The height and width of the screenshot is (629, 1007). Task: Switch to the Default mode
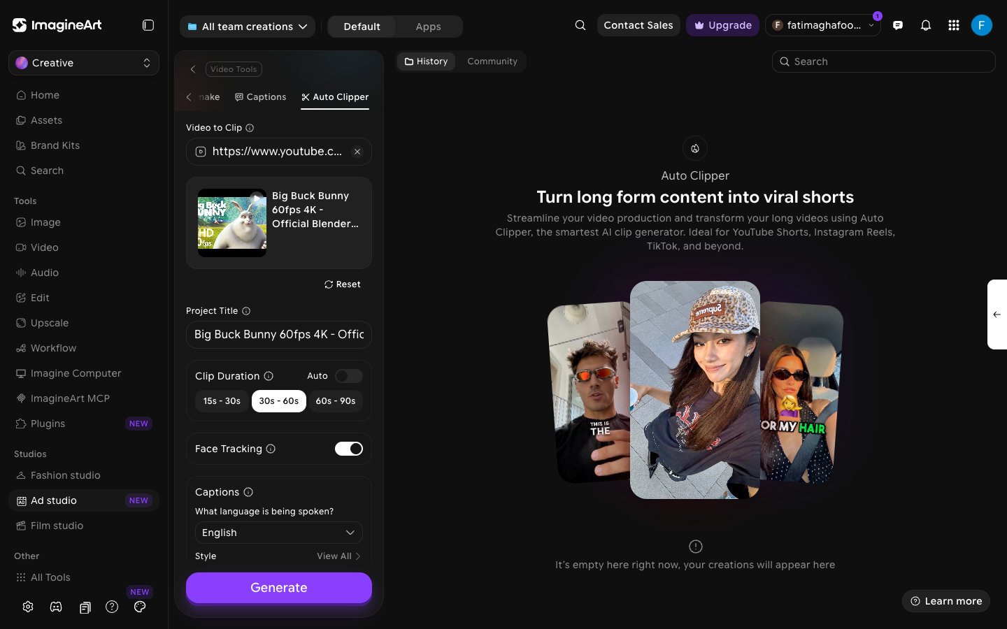[x=362, y=27]
